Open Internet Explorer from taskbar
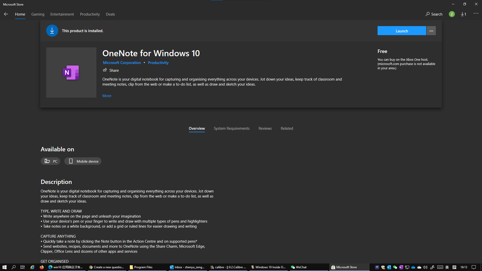Viewport: 482px width, 271px height. 32,267
